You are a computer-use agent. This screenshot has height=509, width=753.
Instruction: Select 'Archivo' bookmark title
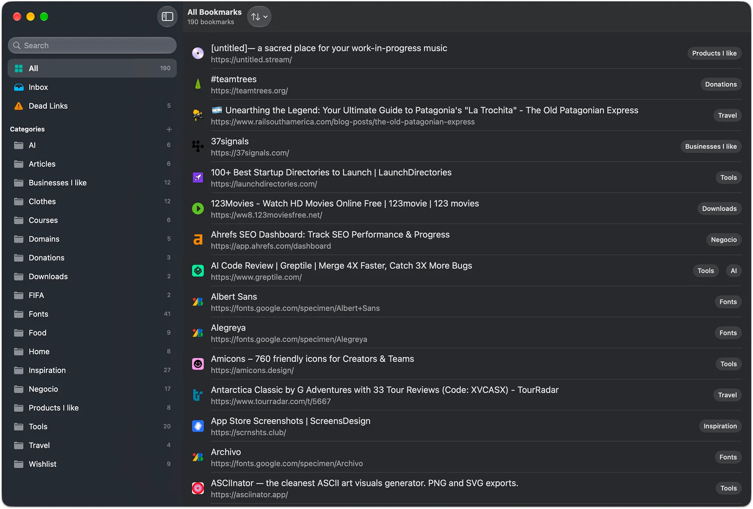click(x=226, y=452)
